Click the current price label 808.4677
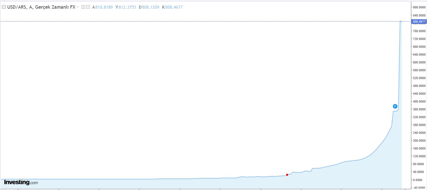The height and width of the screenshot is (190, 427). [419, 22]
